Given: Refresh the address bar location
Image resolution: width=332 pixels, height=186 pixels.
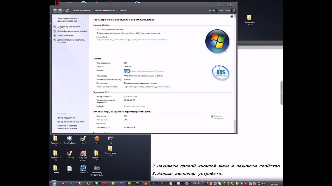Looking at the screenshot, I should point(214,11).
